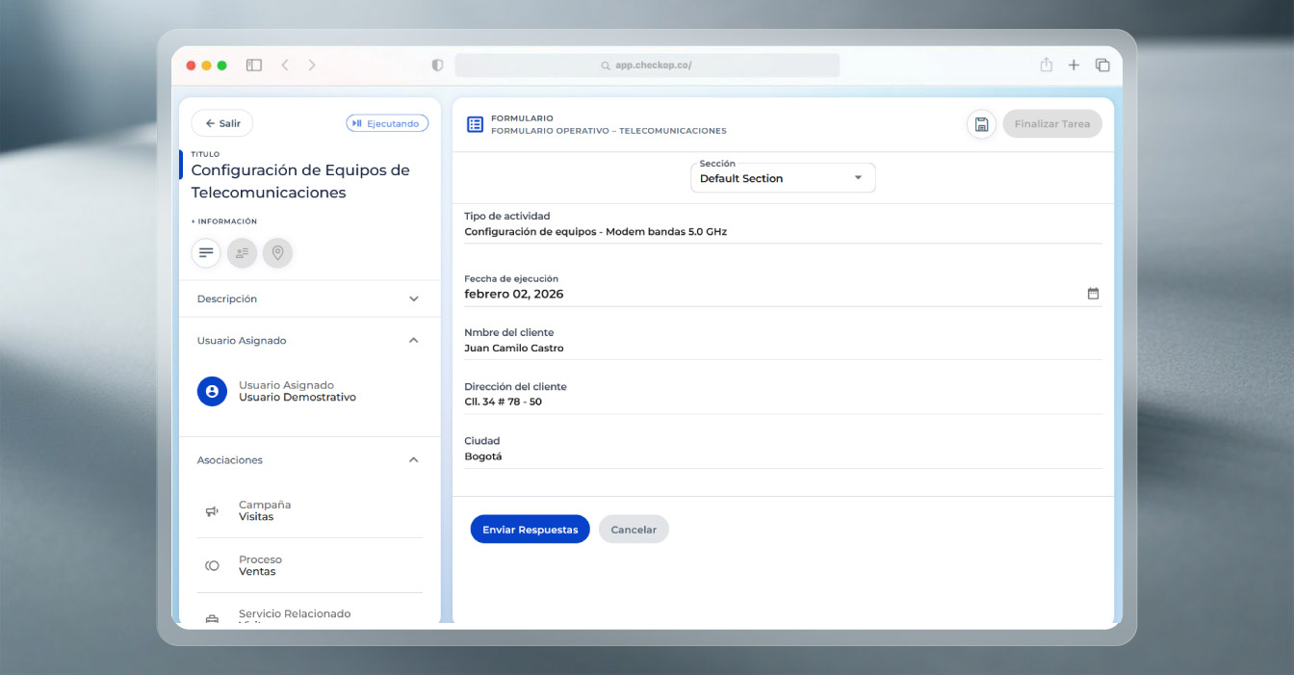Select the contact card info icon

pyautogui.click(x=242, y=253)
